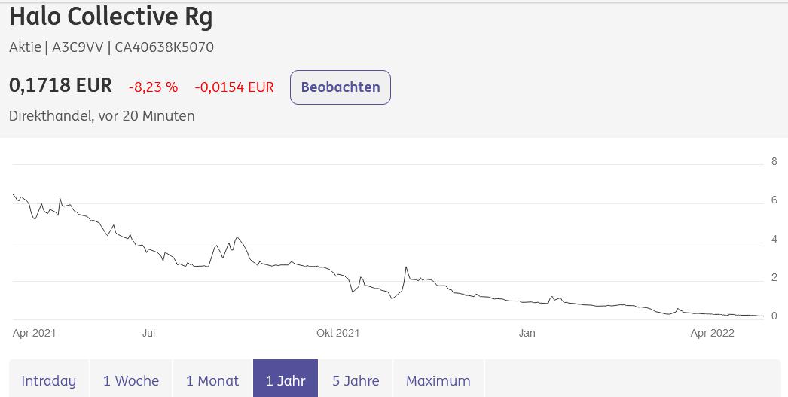
Task: Switch to the Intraday tab
Action: (49, 380)
